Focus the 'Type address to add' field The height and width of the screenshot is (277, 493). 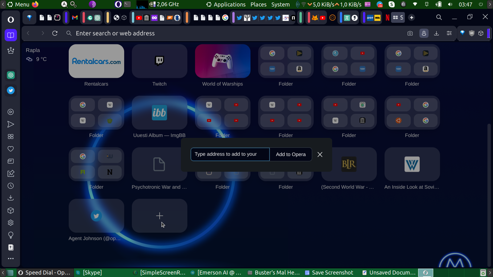click(x=230, y=154)
